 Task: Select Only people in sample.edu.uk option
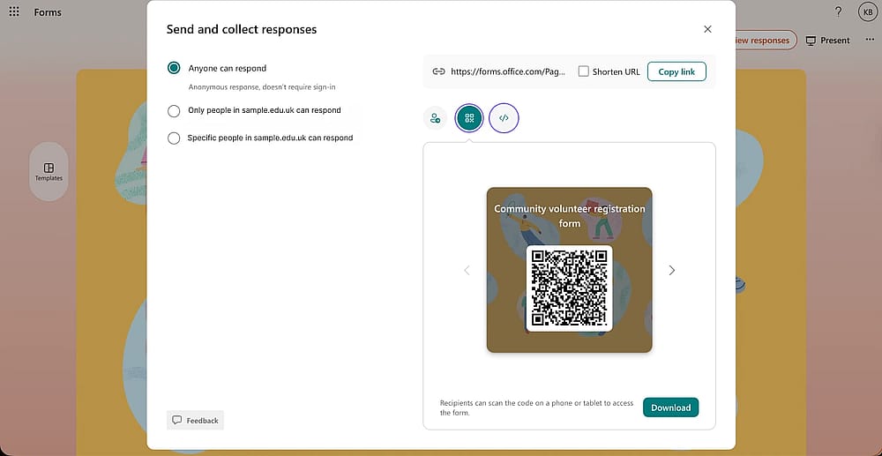pyautogui.click(x=174, y=111)
